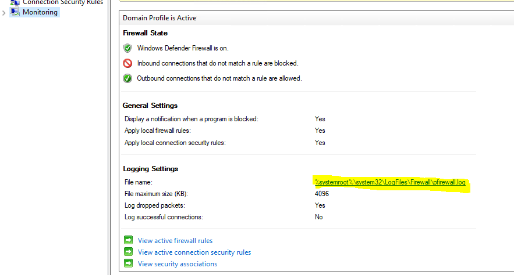This screenshot has width=514, height=275.
Task: Click the Monitoring node icon
Action: tap(15, 12)
